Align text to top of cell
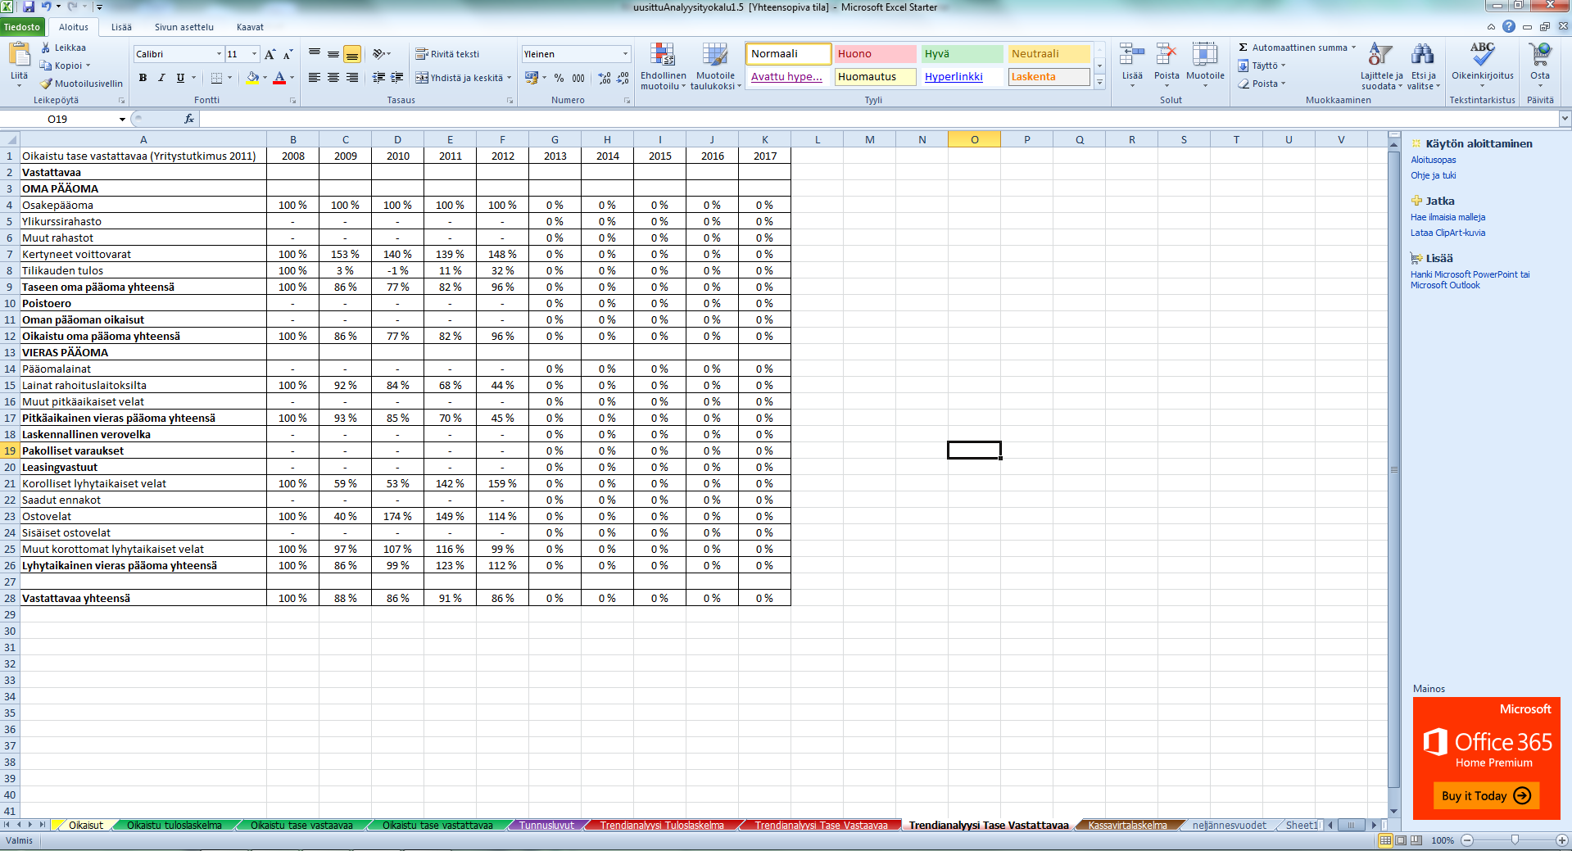The width and height of the screenshot is (1572, 851). [x=315, y=54]
